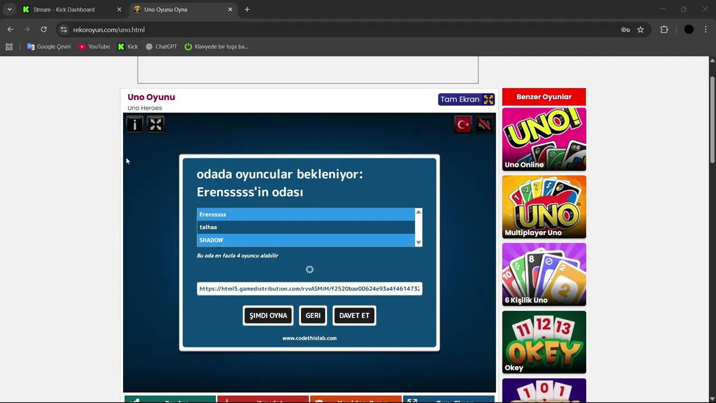Click the Tam Ekran button
The height and width of the screenshot is (403, 716).
click(467, 100)
